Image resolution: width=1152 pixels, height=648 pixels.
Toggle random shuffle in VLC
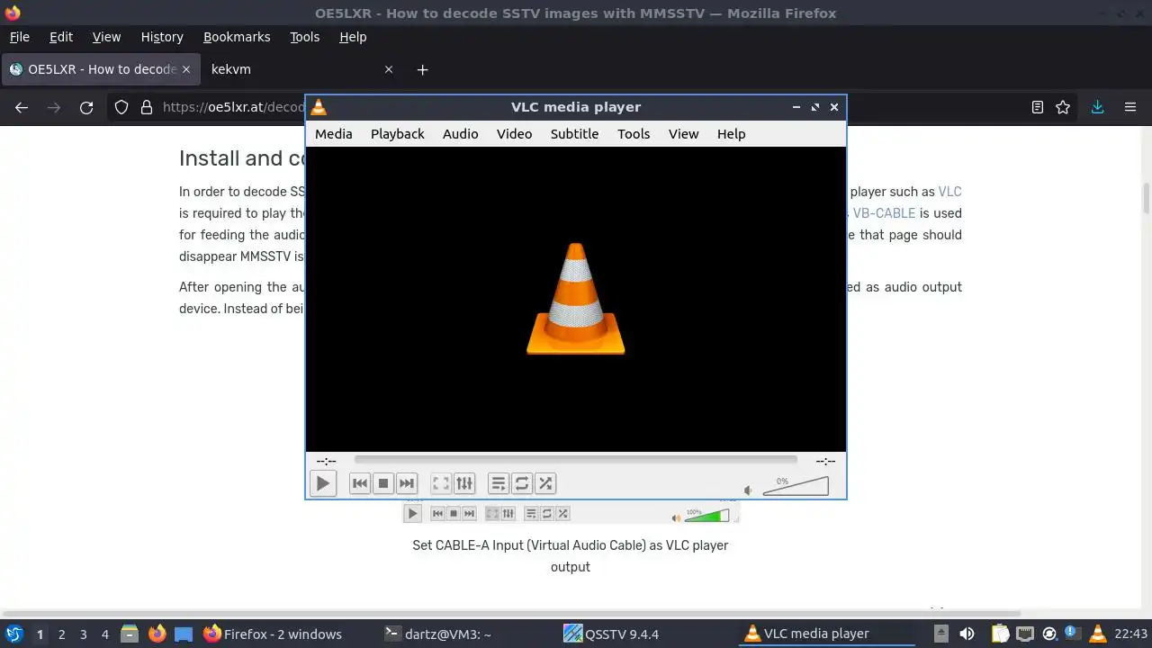(x=545, y=483)
